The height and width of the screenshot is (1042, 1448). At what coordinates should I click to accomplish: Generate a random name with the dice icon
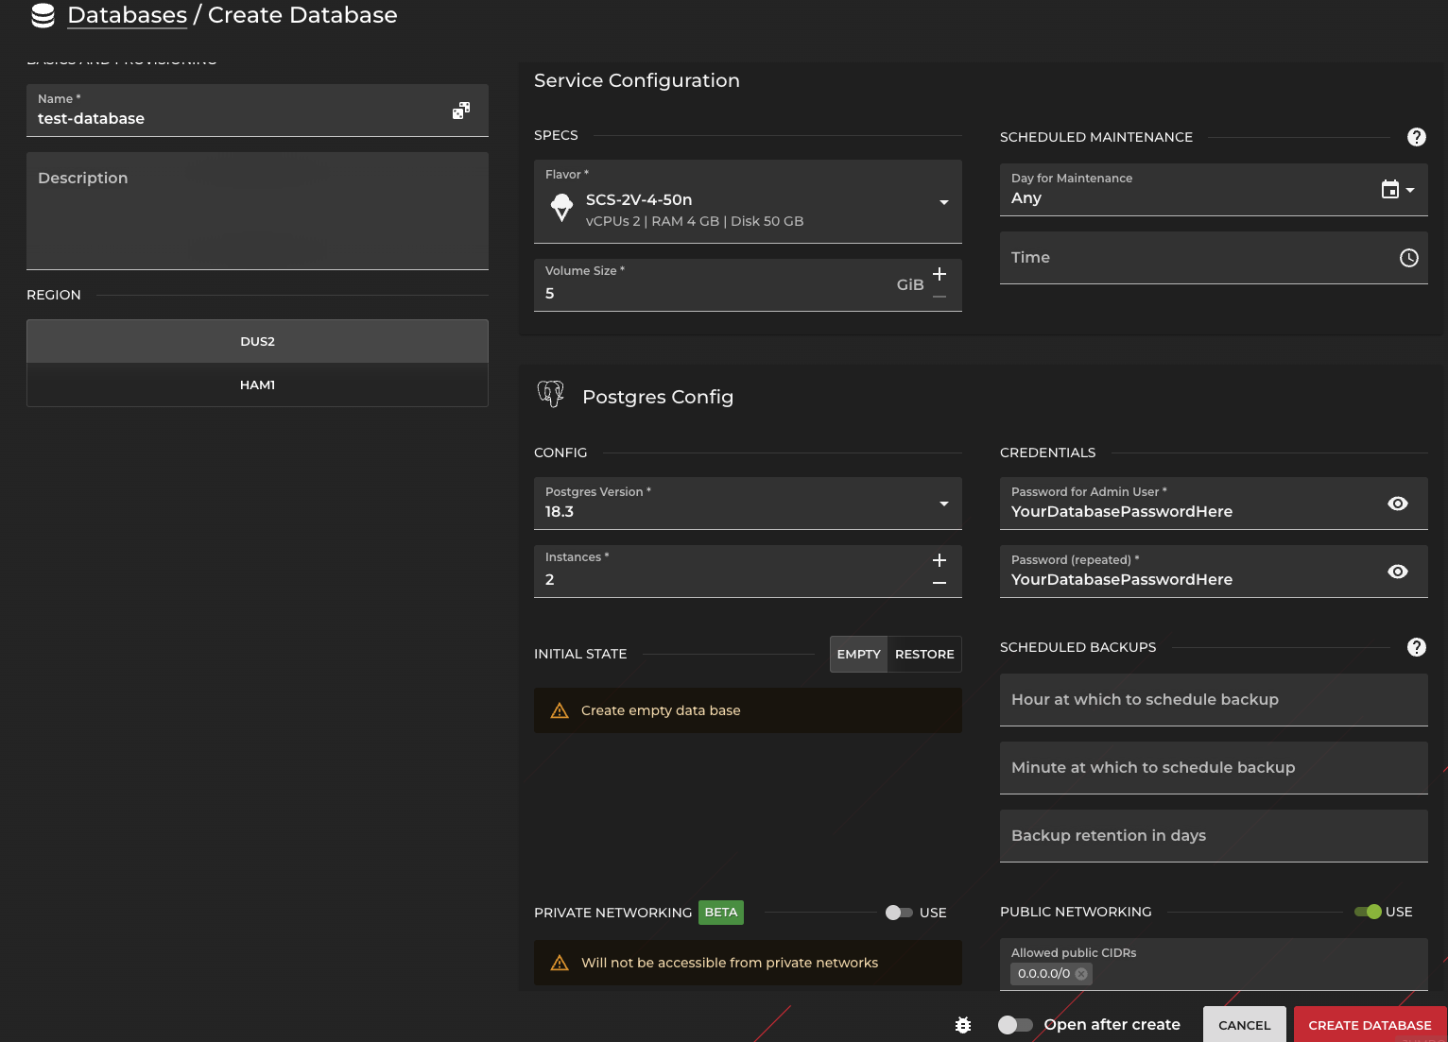click(x=461, y=110)
